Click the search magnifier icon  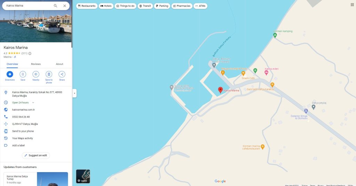(55, 6)
